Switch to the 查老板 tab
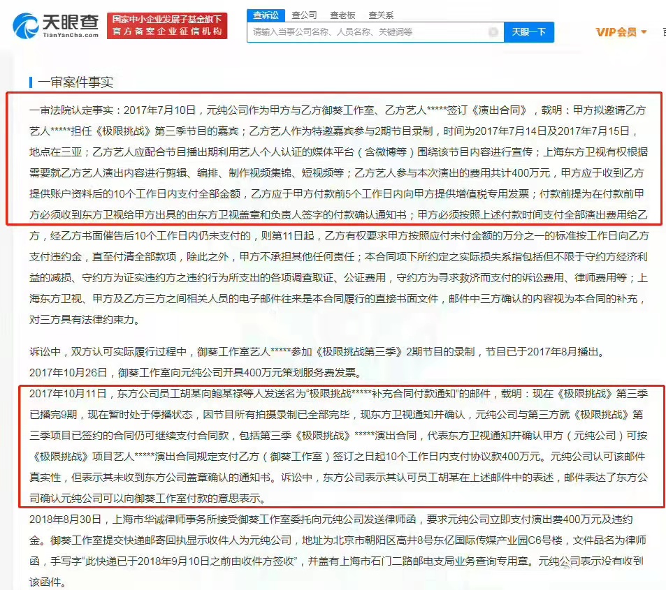Screen dimensions: 666x590 coord(342,15)
